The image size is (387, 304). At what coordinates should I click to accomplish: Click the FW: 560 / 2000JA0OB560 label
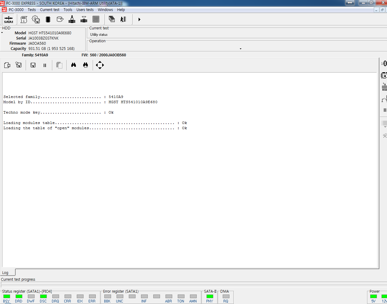(x=104, y=55)
